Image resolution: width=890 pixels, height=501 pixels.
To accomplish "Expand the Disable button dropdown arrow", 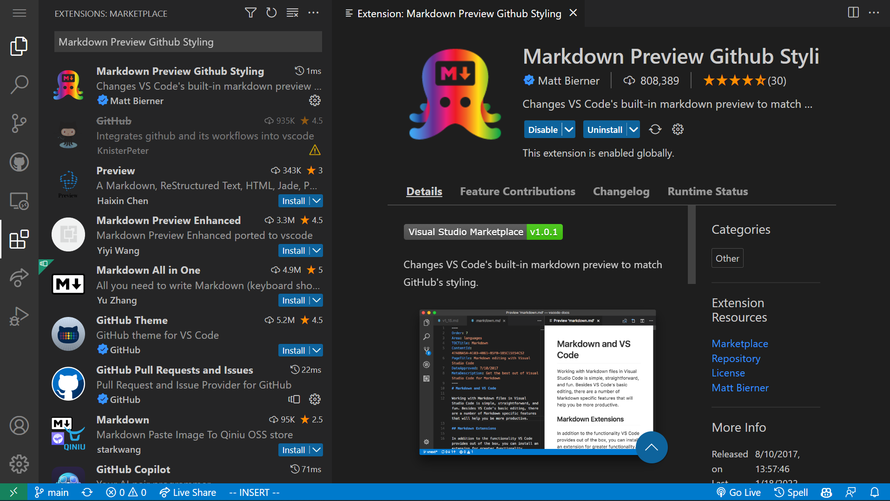I will (569, 130).
